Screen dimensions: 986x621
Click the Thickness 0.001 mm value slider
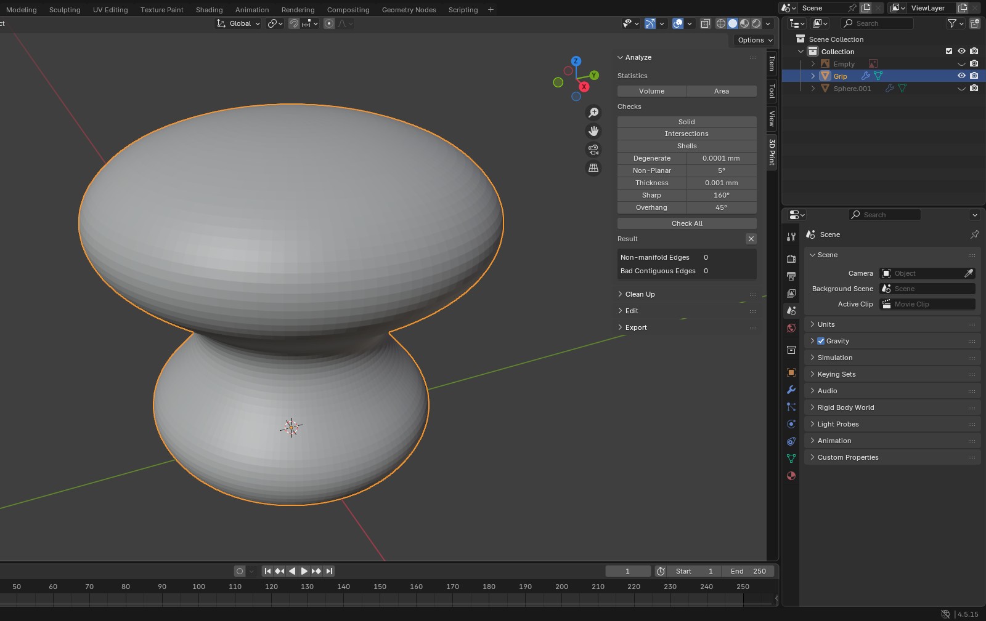point(722,183)
